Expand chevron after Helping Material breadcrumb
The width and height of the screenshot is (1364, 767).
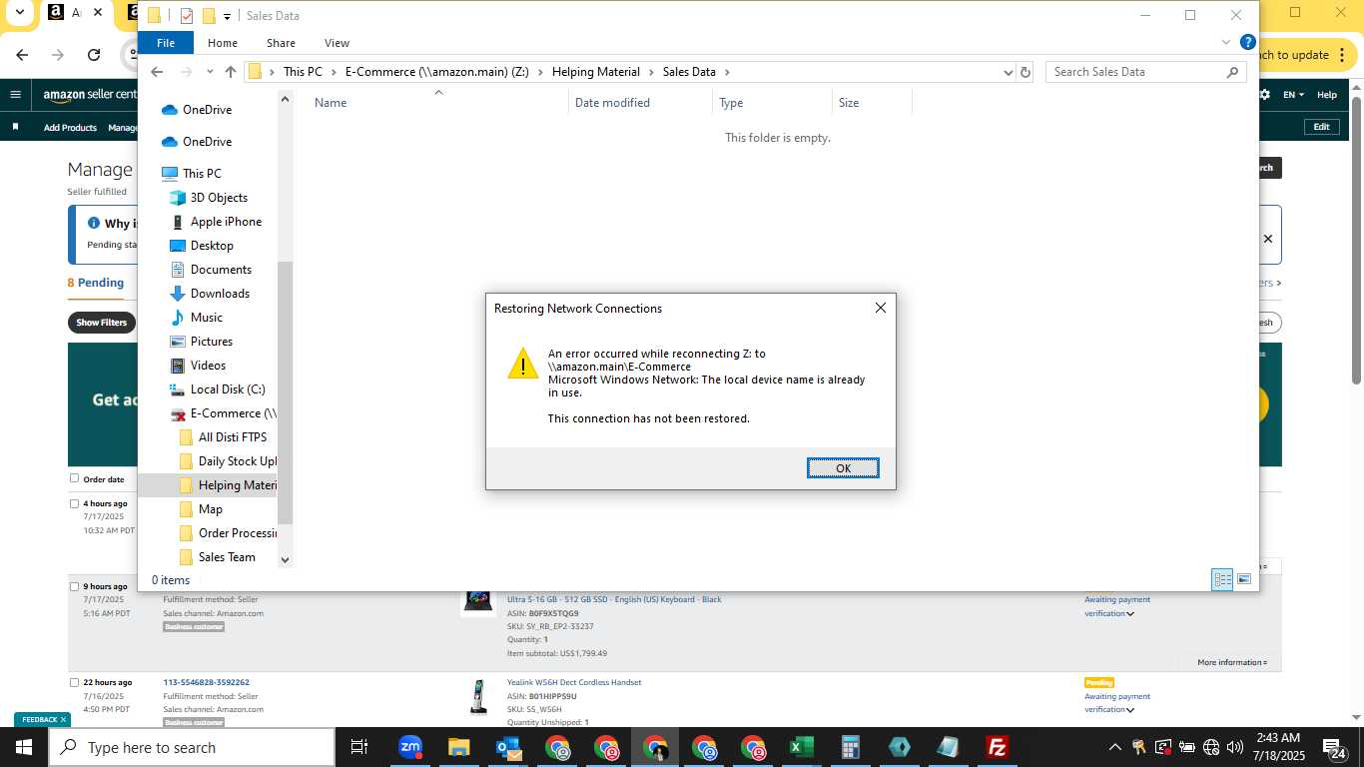(x=651, y=72)
